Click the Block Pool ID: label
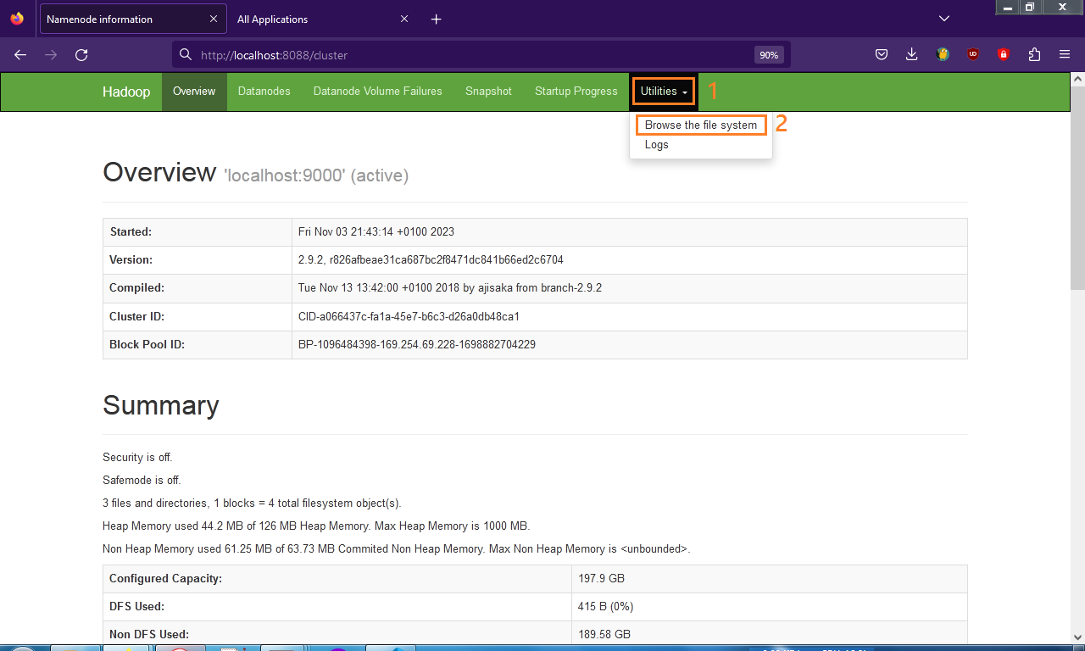The image size is (1085, 651). point(147,345)
